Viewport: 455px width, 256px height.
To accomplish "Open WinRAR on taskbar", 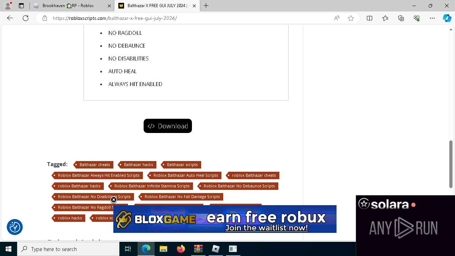I will click(198, 249).
